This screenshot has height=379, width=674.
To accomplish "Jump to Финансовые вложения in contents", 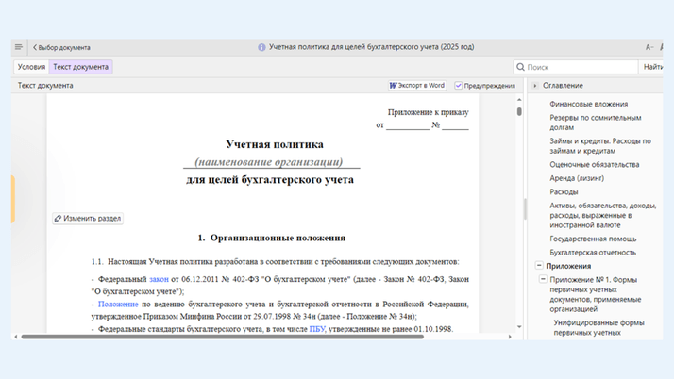I will click(x=588, y=104).
